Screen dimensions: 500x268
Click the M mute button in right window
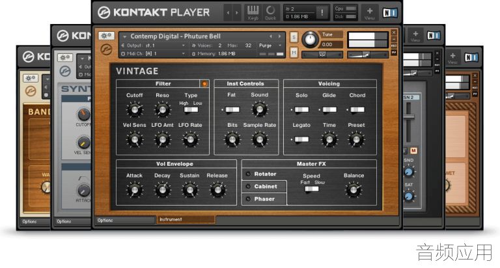(x=413, y=151)
